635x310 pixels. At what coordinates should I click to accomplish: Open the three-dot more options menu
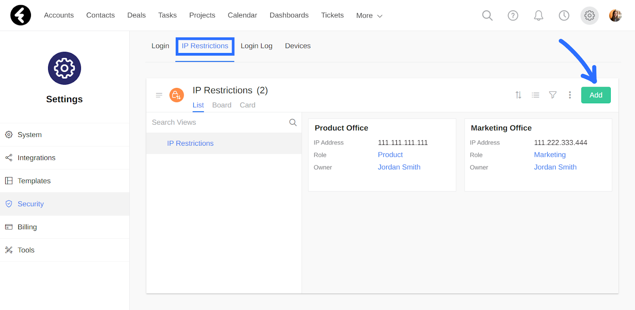coord(570,95)
